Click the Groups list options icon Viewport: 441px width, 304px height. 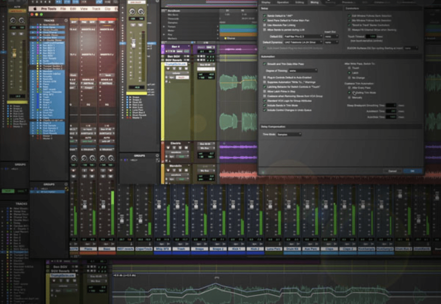pyautogui.click(x=66, y=184)
